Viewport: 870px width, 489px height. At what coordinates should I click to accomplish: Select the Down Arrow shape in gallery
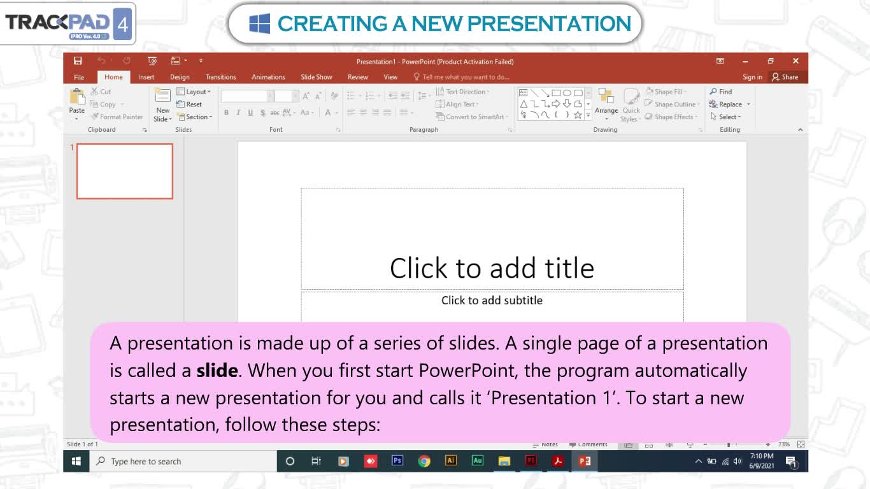click(x=567, y=104)
